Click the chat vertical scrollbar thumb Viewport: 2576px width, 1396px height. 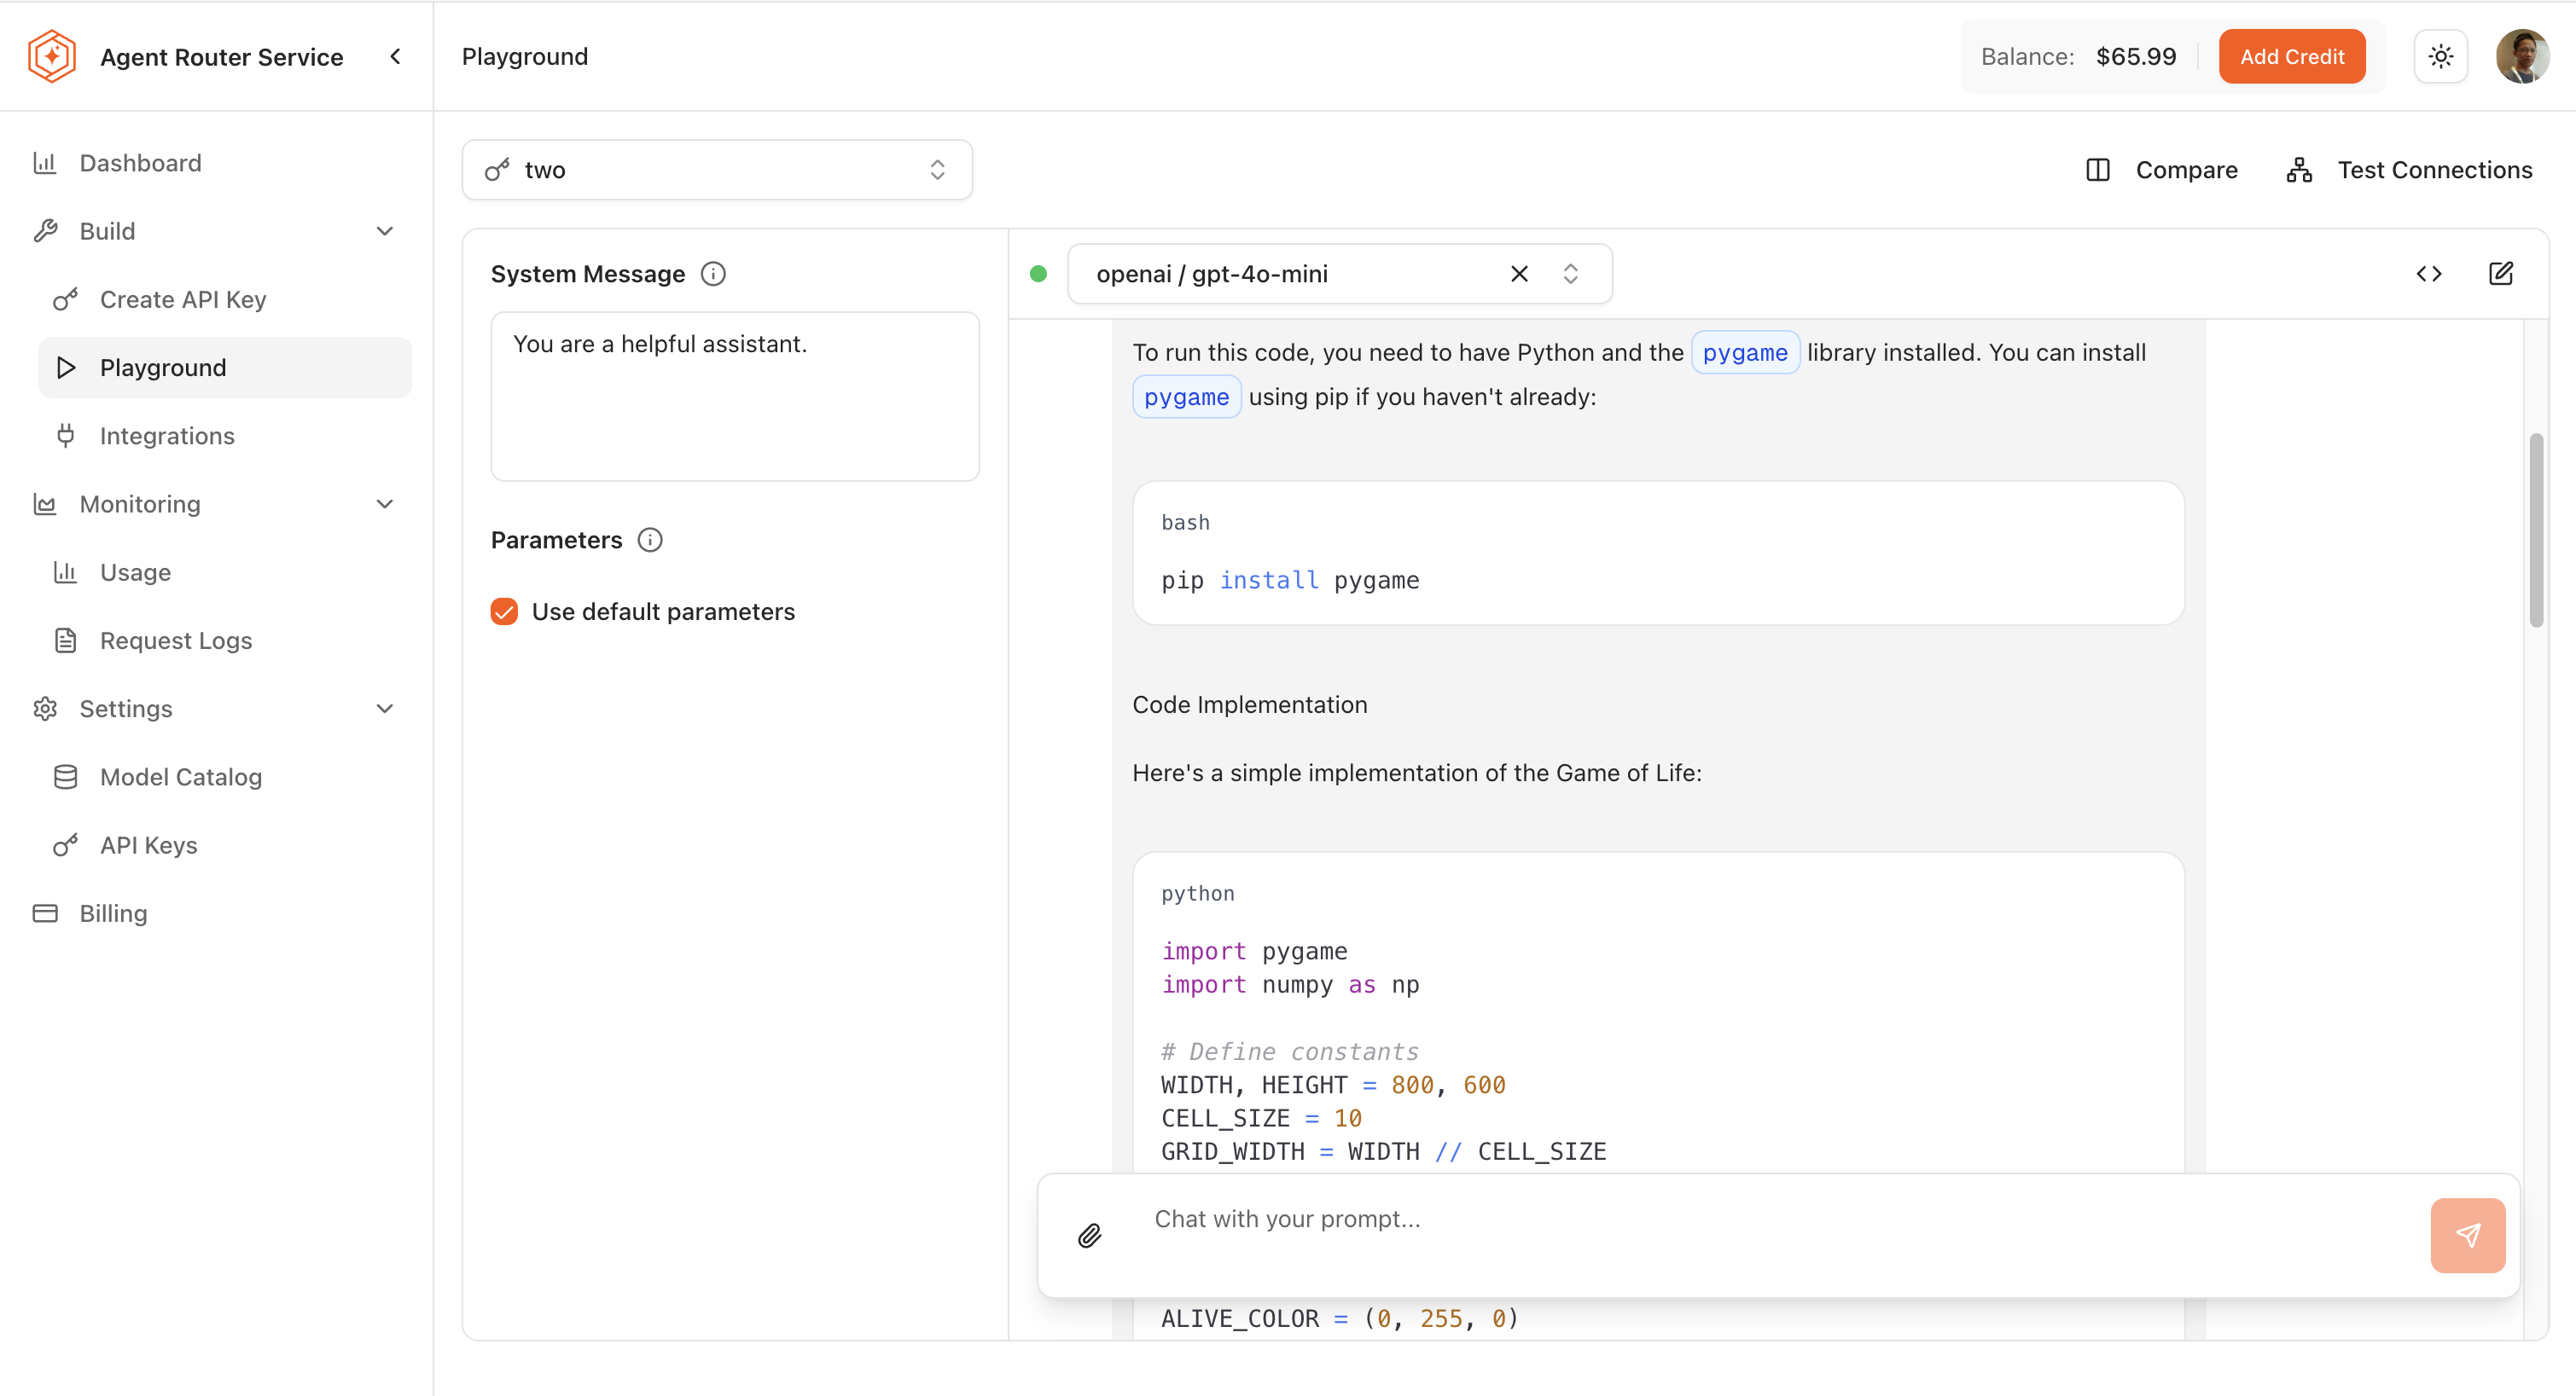point(2536,530)
